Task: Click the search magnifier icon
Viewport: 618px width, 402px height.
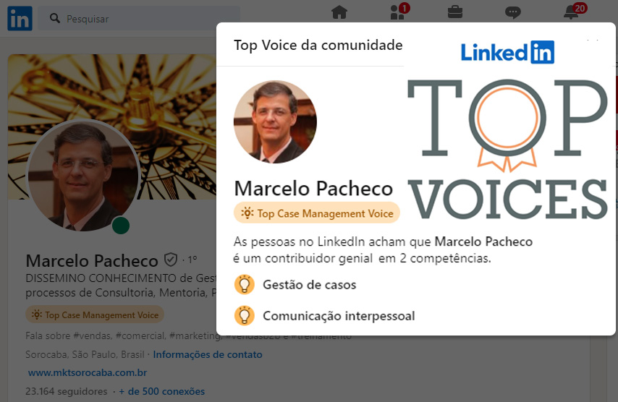Action: [x=55, y=18]
